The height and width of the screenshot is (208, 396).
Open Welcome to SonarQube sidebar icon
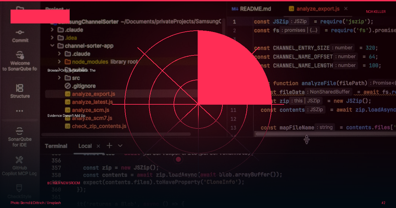[x=20, y=55]
